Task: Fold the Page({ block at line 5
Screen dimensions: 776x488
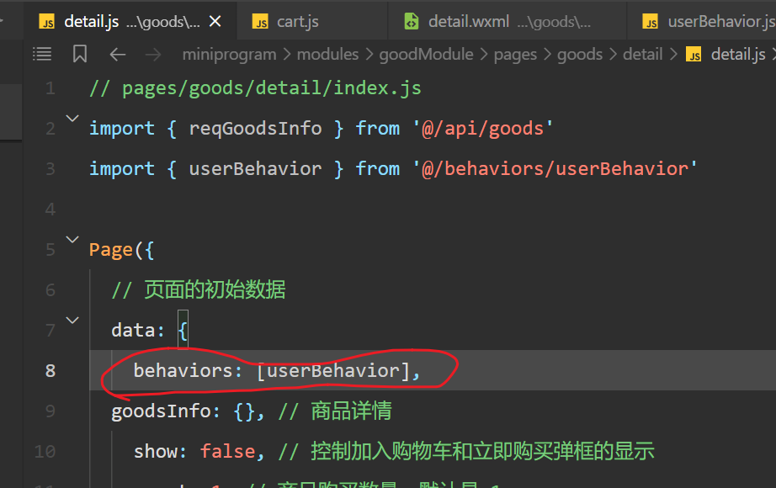Action: point(72,241)
